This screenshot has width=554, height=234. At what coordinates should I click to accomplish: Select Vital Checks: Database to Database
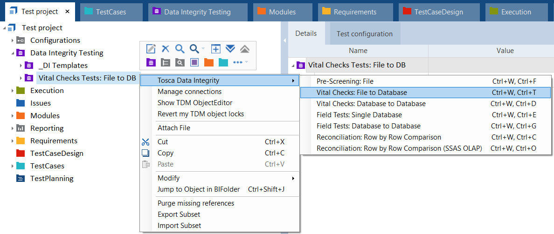[371, 103]
